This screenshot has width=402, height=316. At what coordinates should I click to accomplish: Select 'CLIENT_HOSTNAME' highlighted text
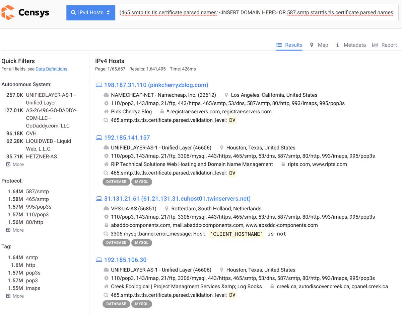(x=237, y=234)
